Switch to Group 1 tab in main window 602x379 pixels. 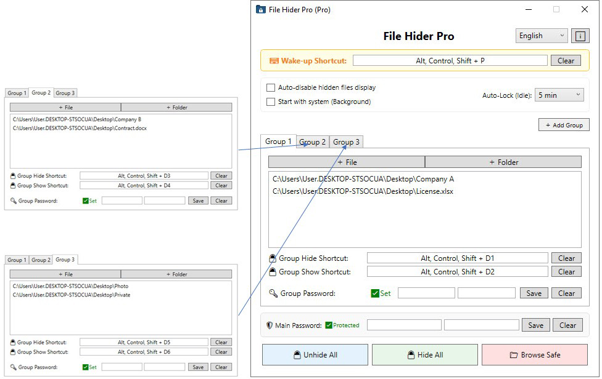pos(278,142)
